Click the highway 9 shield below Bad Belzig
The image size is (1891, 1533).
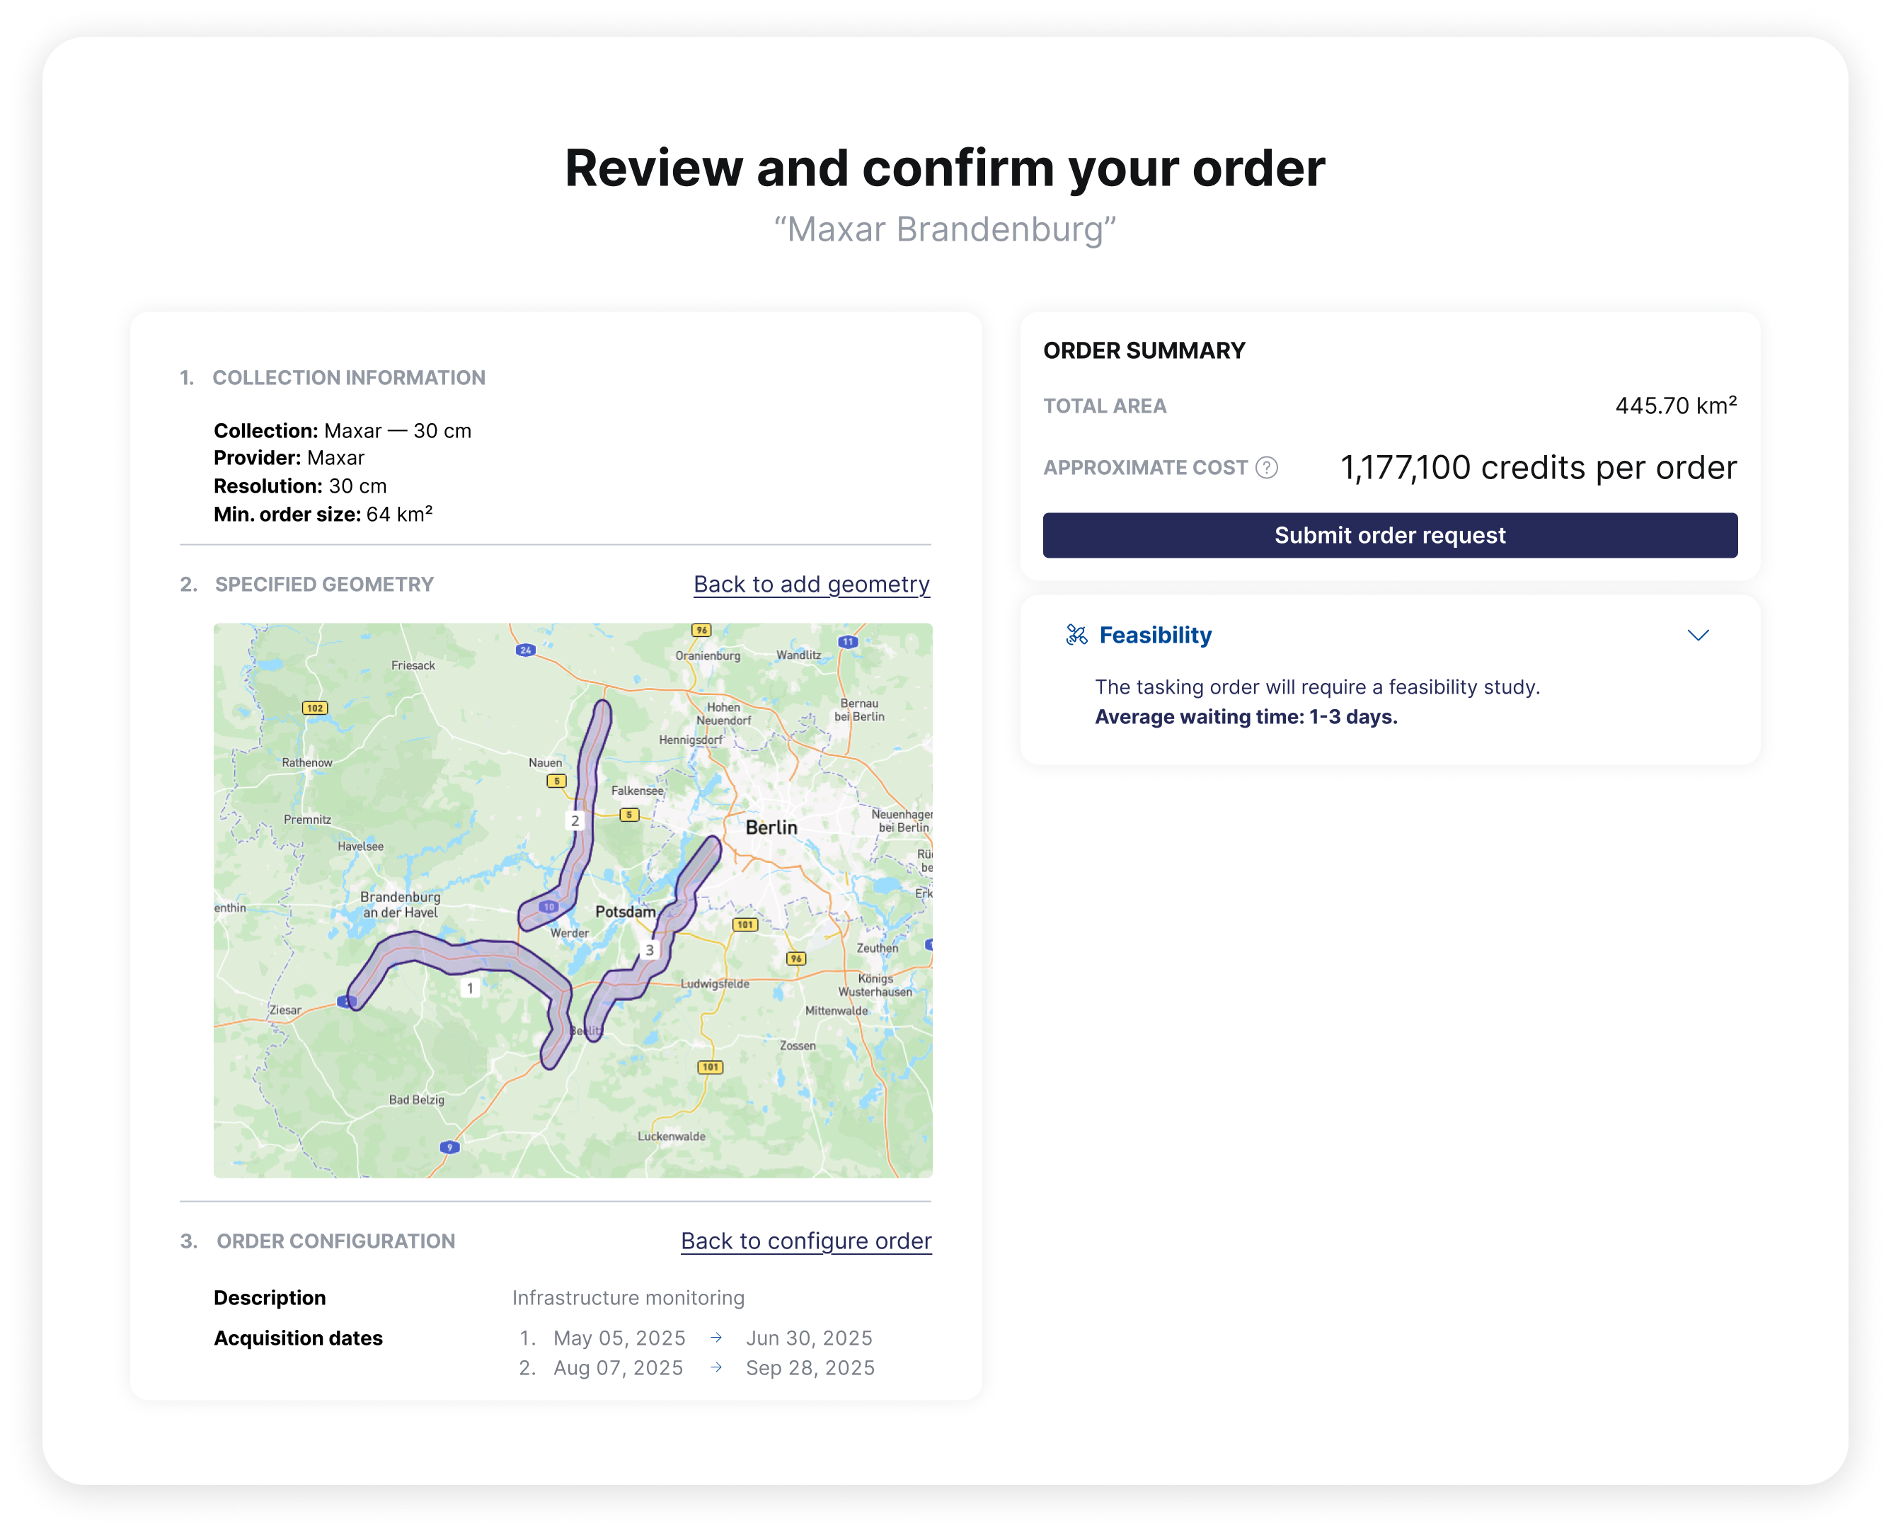[x=449, y=1147]
